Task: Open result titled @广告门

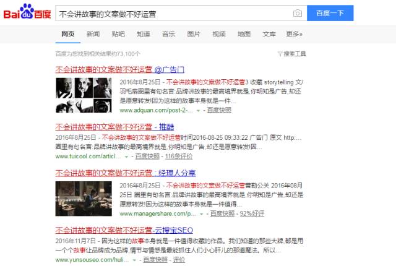Action: click(119, 70)
